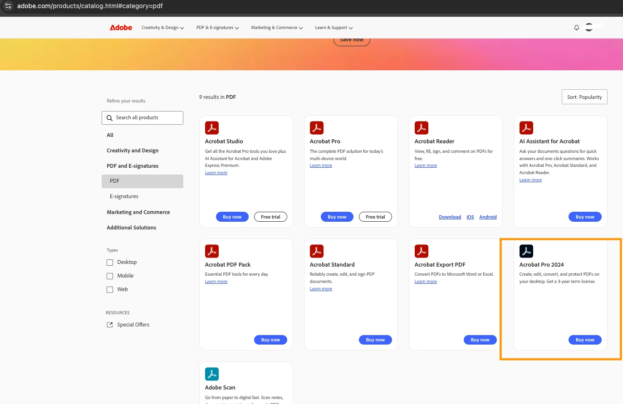This screenshot has height=404, width=623.
Task: Click the Adobe Scan title
Action: [220, 388]
